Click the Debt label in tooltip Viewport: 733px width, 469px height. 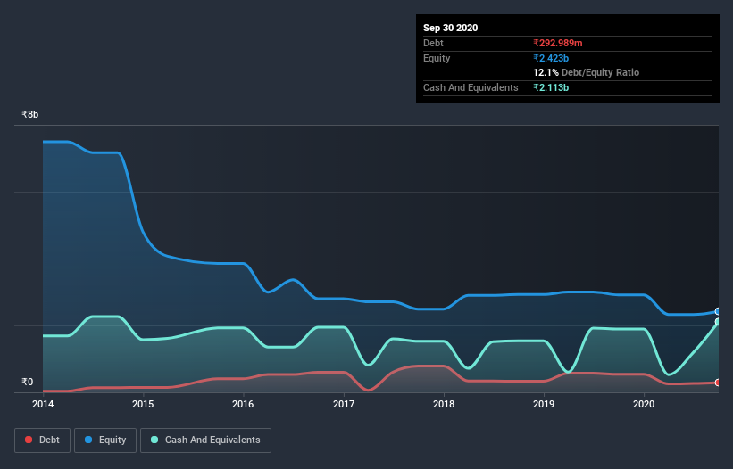point(433,44)
